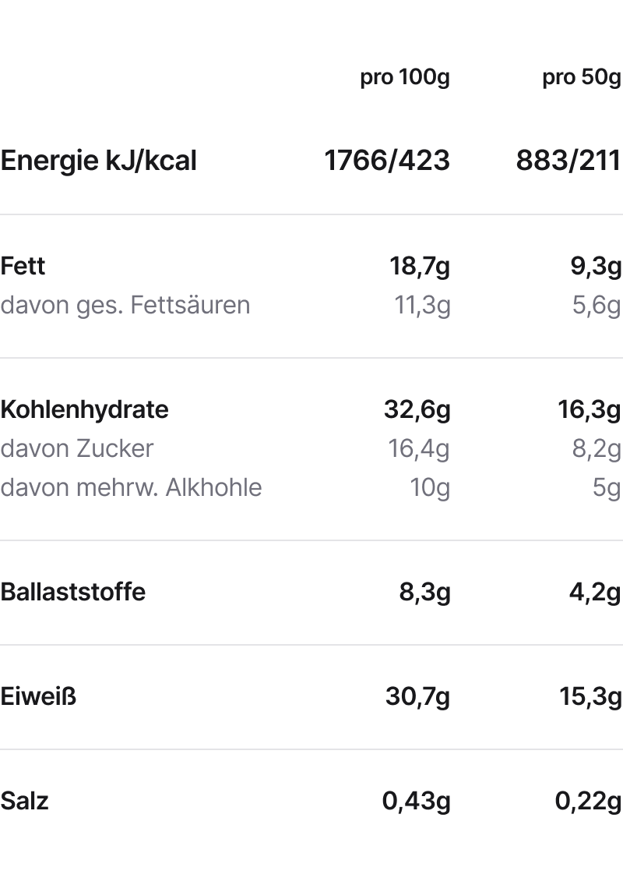Click the 'pro 50g' column header

tap(582, 78)
